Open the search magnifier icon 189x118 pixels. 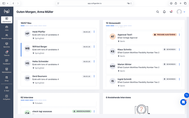click(158, 12)
